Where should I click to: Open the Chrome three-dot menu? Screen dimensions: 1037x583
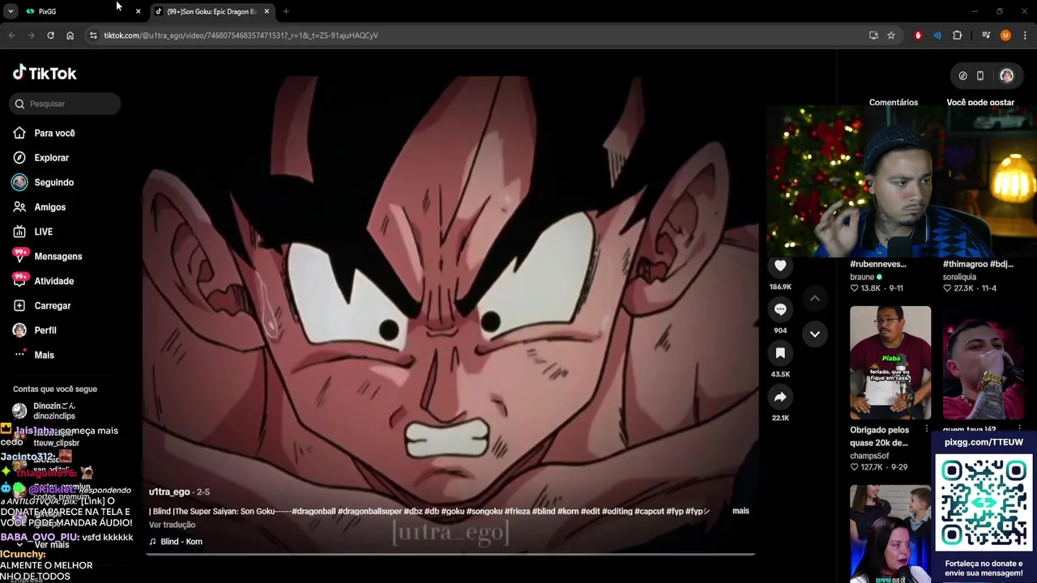[x=1026, y=35]
